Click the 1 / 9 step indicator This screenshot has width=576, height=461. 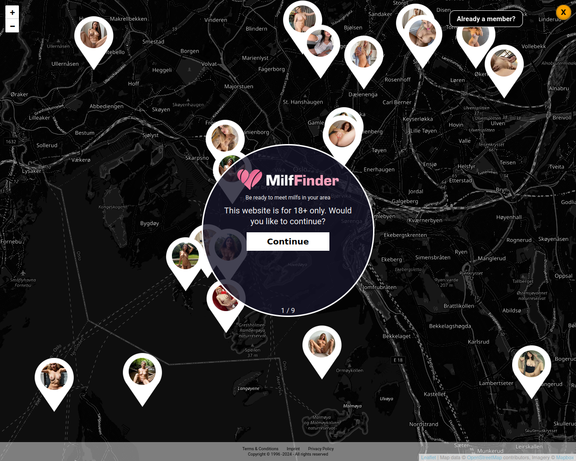(288, 311)
